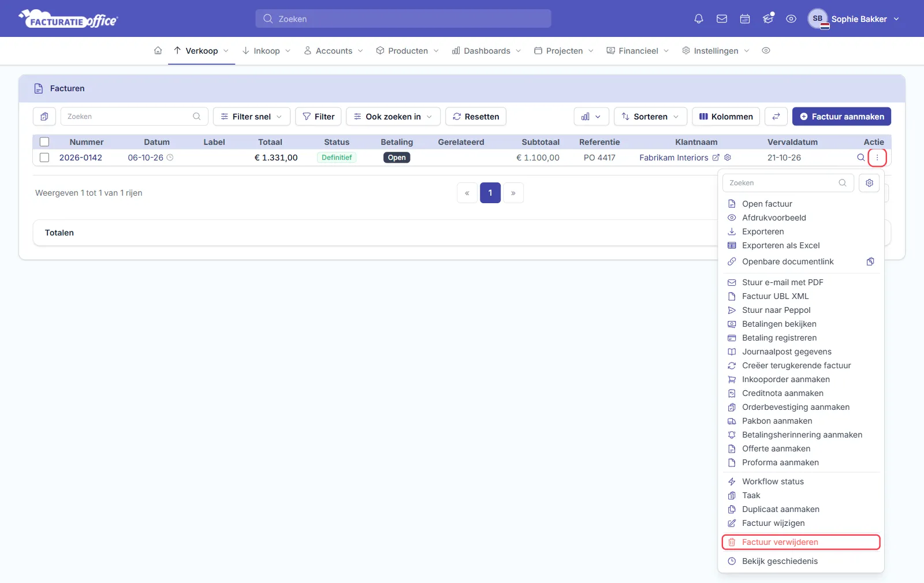This screenshot has width=924, height=583.
Task: Click the swap arrows icon beside Kolommen
Action: click(776, 117)
